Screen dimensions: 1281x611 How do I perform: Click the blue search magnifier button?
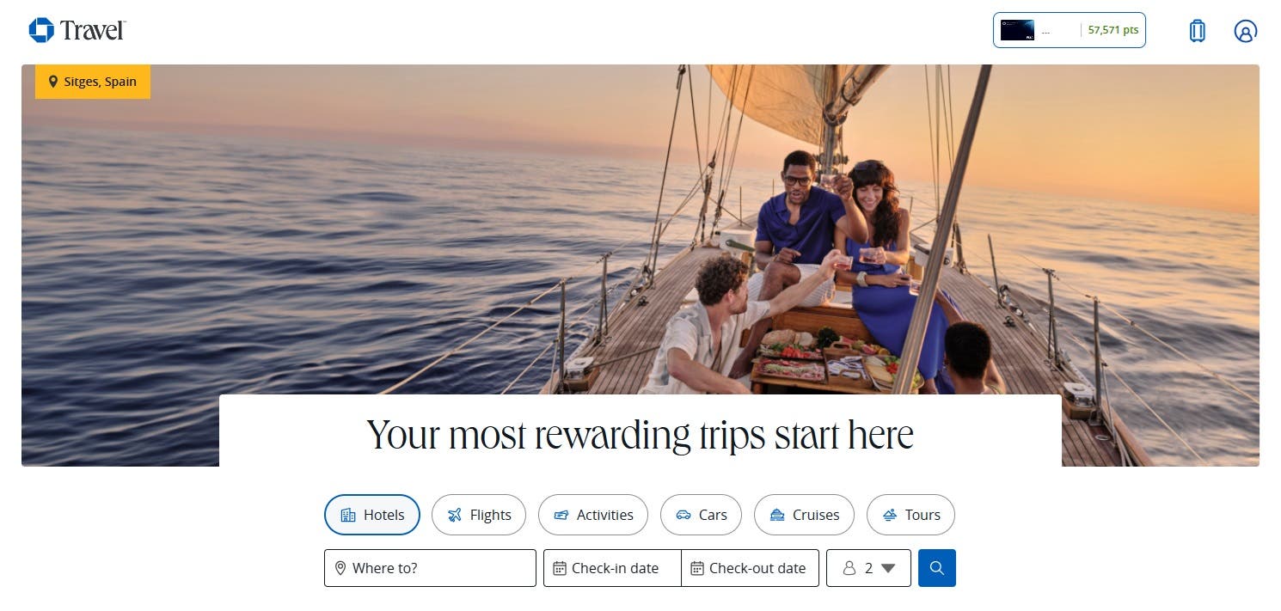(x=937, y=568)
